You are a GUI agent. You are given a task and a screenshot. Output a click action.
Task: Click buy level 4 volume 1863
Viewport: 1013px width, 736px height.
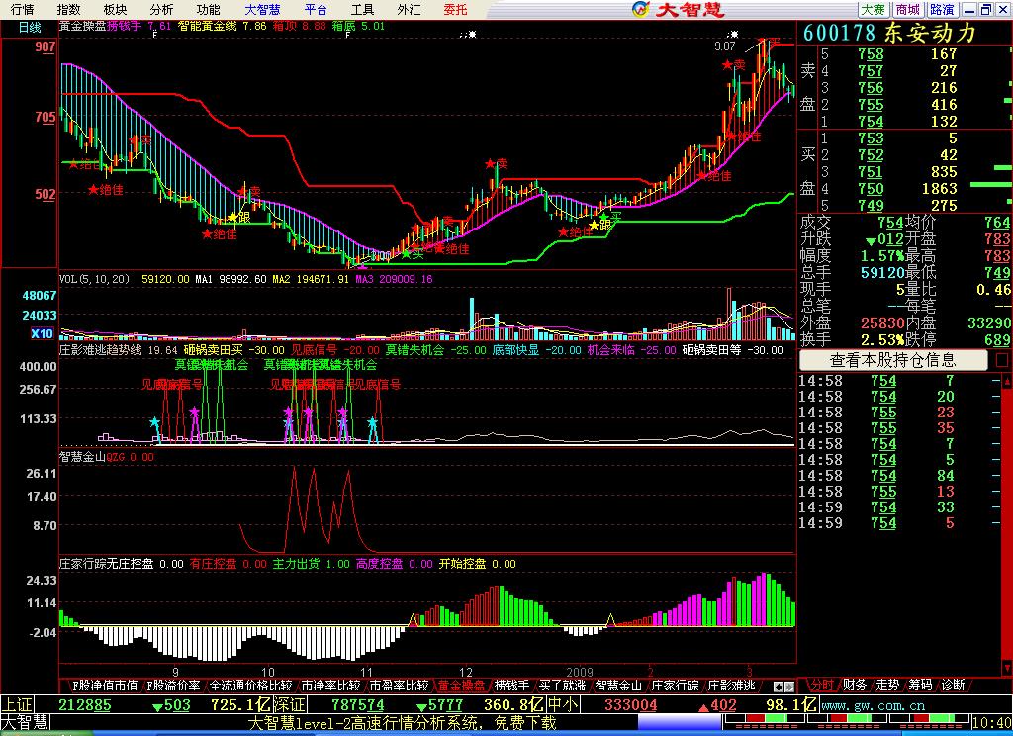pos(940,189)
